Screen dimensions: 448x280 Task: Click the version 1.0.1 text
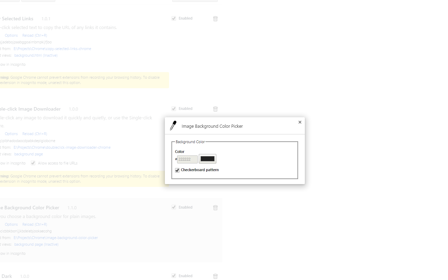[x=46, y=19]
